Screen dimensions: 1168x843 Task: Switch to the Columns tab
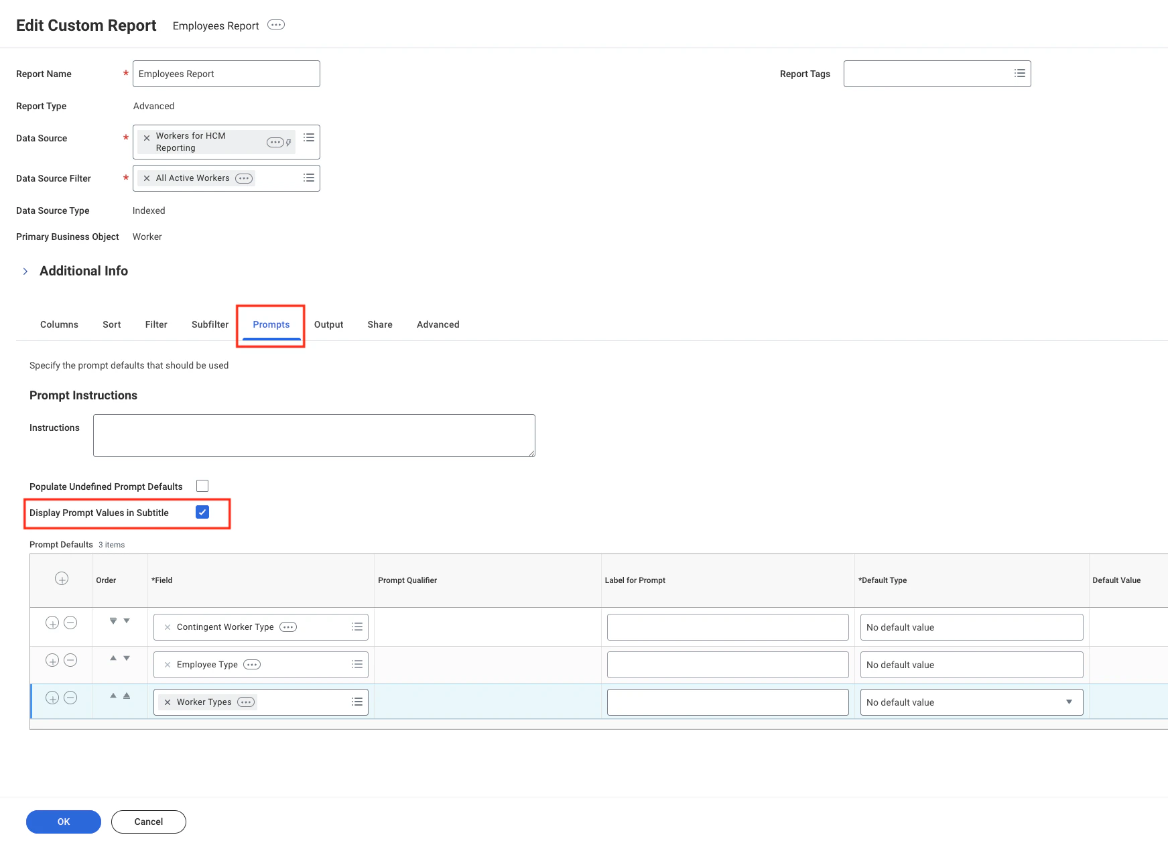[59, 324]
